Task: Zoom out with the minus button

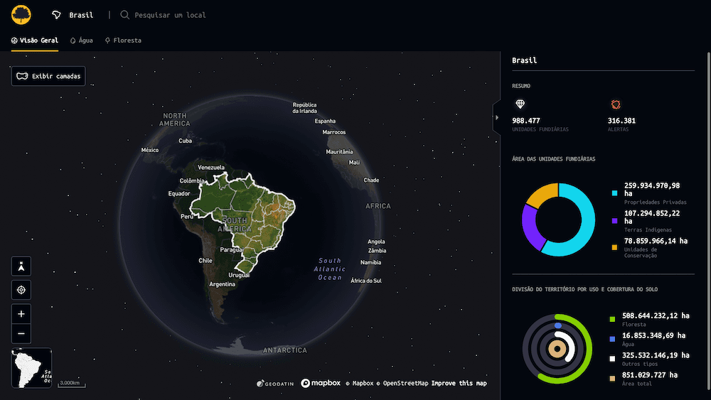Action: click(21, 333)
